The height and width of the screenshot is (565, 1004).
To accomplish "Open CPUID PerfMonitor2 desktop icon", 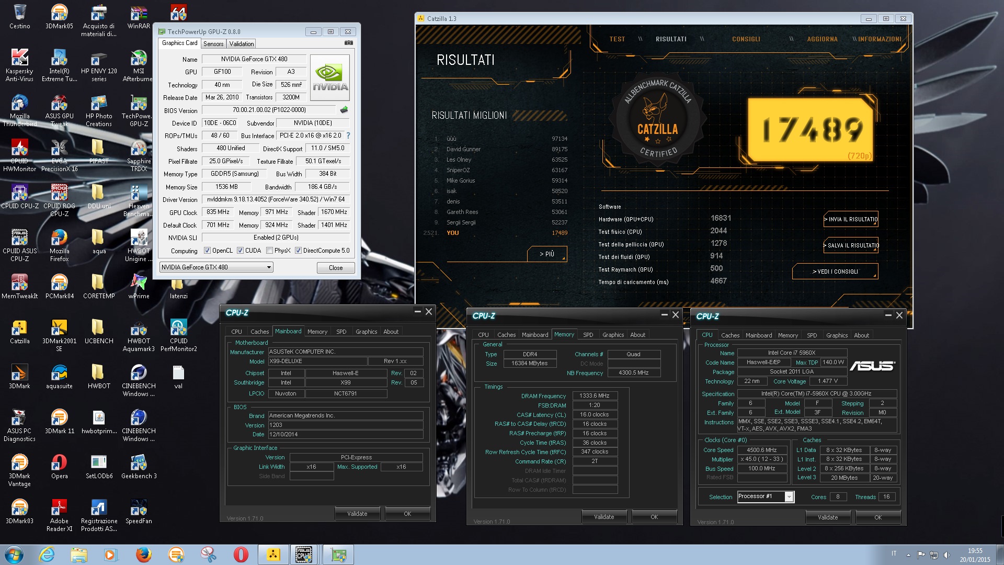I will point(178,335).
